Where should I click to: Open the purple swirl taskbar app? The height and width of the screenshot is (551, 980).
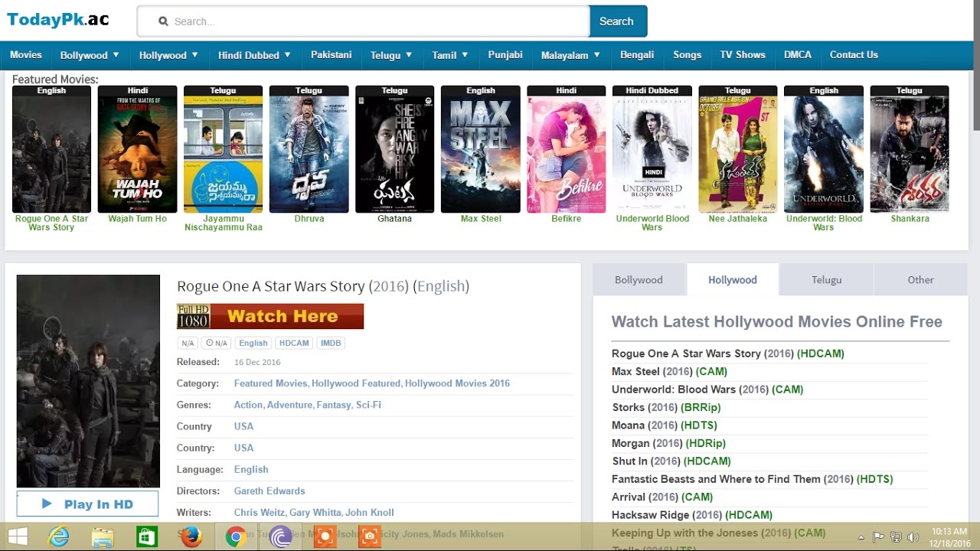(280, 537)
